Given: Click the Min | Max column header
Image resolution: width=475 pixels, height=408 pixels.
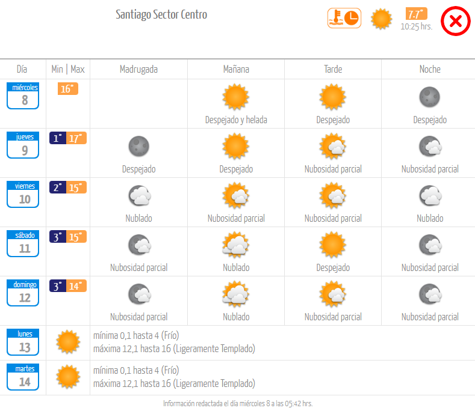Looking at the screenshot, I should click(68, 69).
